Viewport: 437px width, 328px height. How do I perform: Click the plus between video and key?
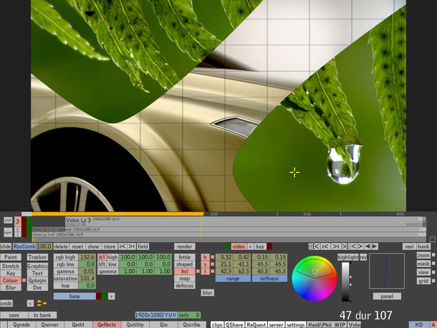coord(251,246)
